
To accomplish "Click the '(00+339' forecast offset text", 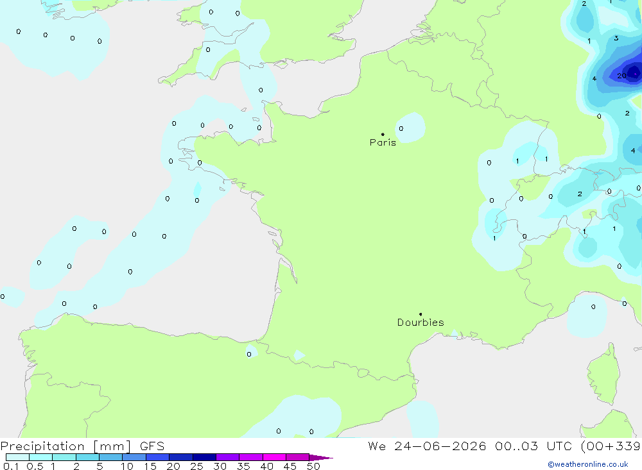I will tap(611, 446).
